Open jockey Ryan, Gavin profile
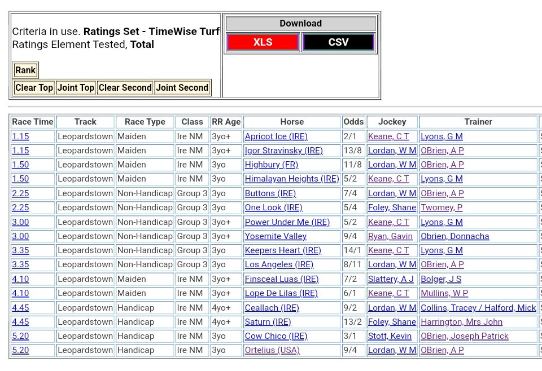The image size is (542, 371). tap(390, 236)
